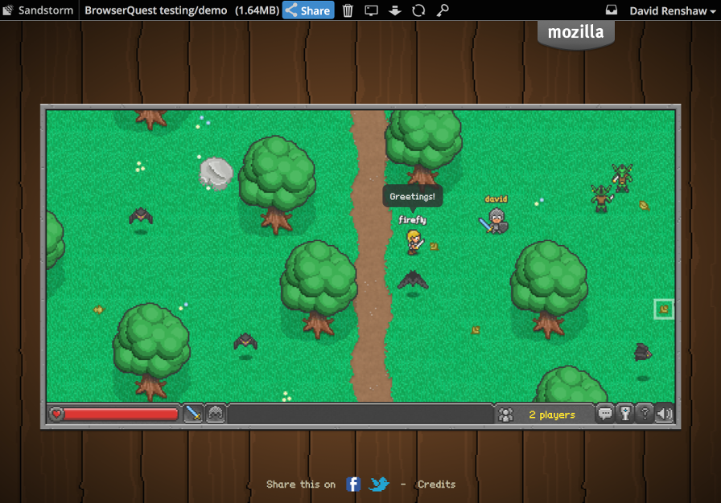Open the notifications inbox icon
Screen dimensions: 721x503
pos(611,10)
